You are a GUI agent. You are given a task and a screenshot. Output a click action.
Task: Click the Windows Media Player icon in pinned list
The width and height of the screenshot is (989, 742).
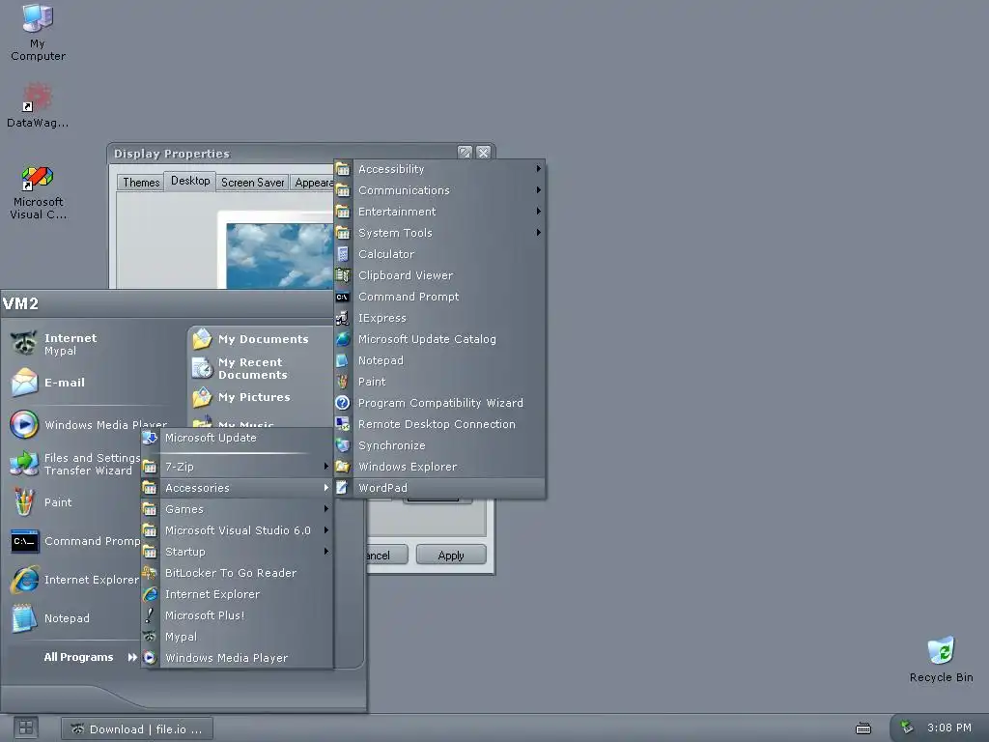pos(24,425)
